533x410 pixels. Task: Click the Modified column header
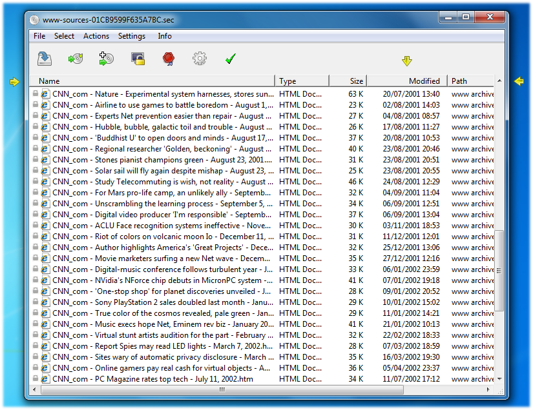407,81
